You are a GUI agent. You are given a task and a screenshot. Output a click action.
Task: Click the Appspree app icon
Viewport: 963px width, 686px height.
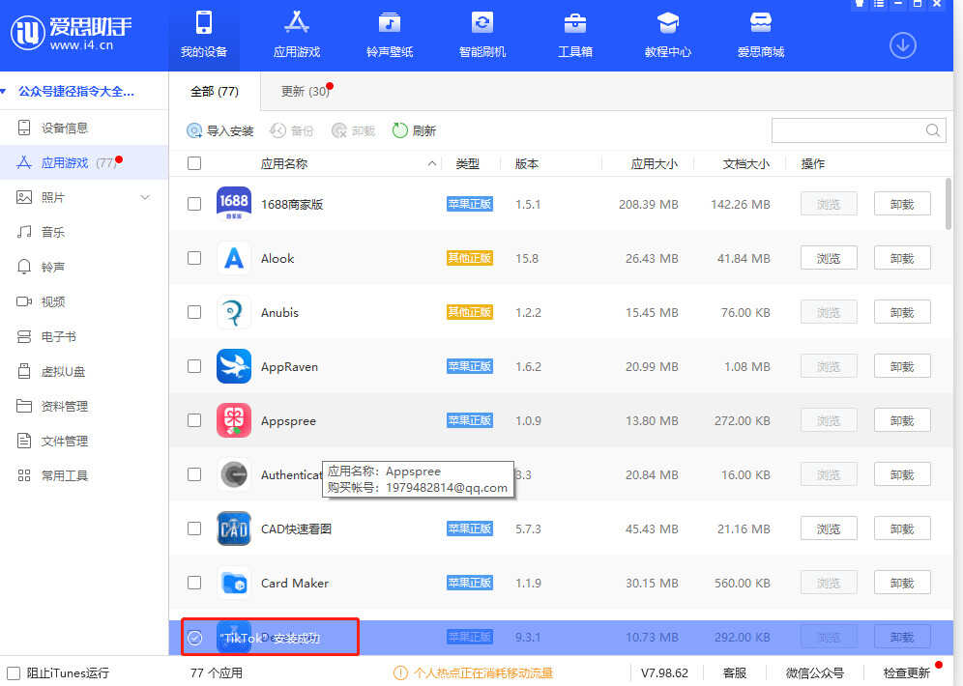tap(234, 420)
